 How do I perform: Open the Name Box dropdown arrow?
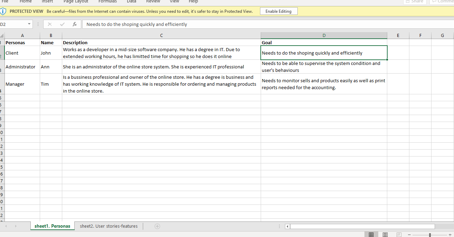coord(29,24)
